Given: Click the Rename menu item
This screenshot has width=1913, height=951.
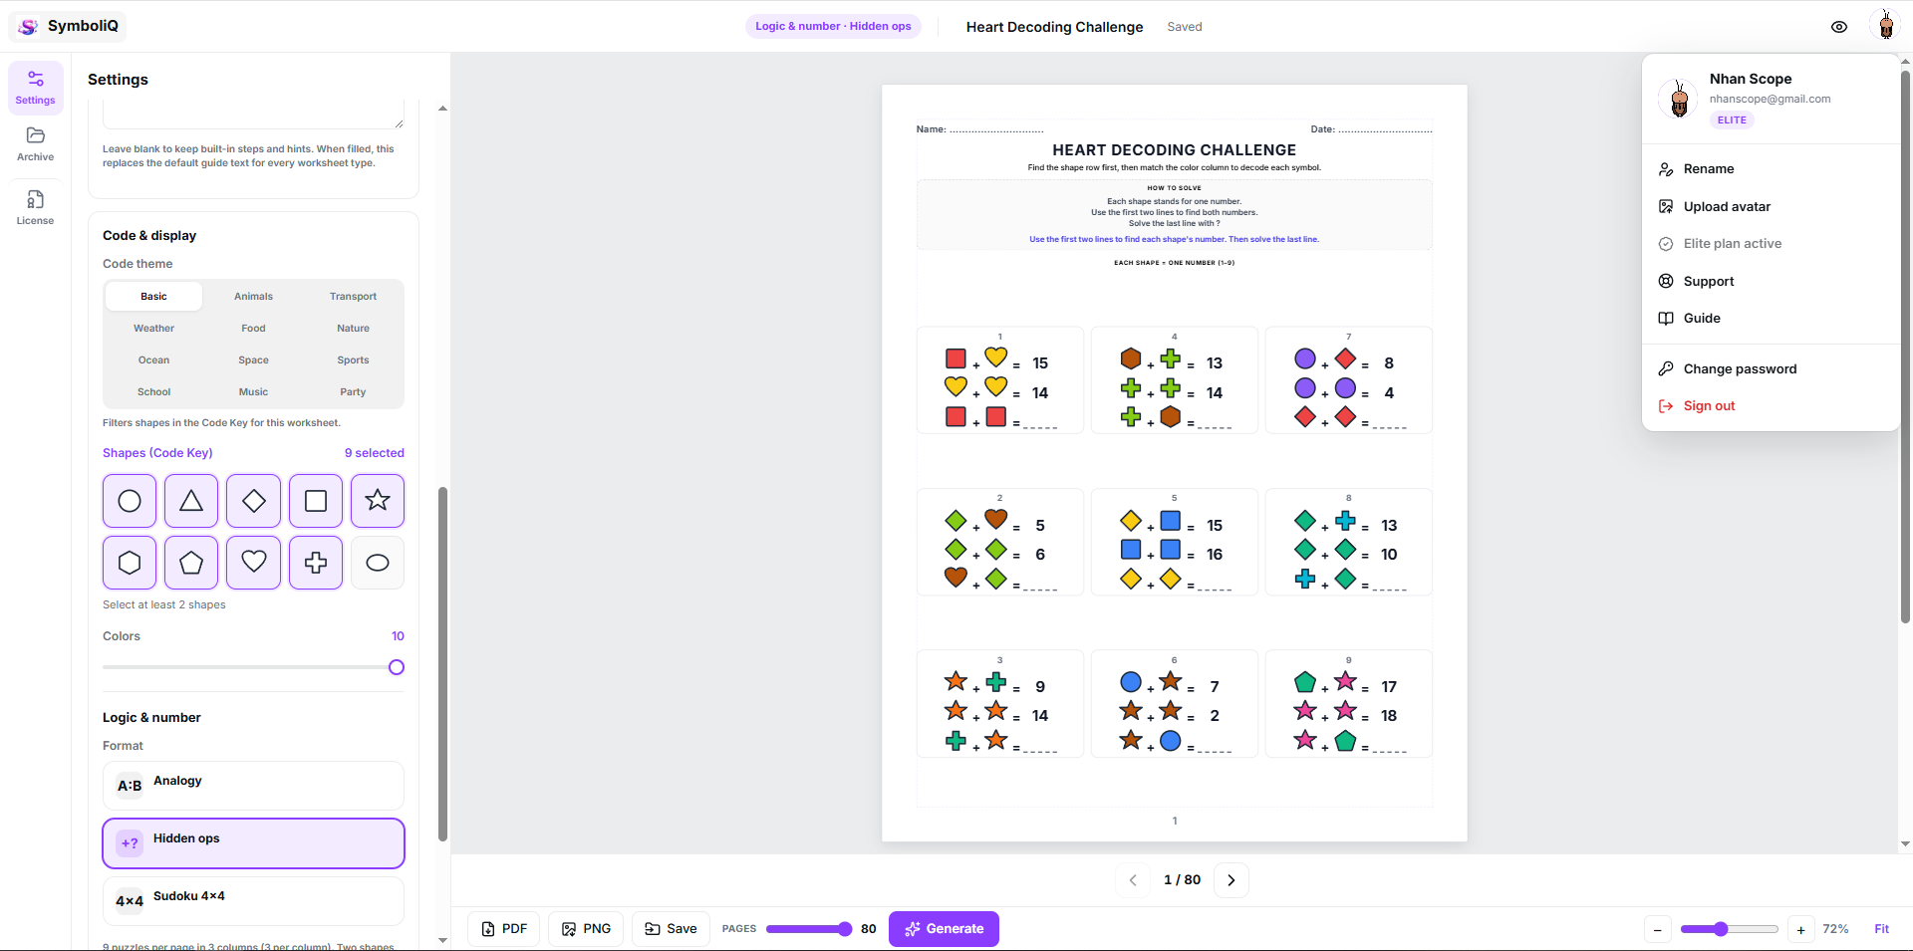Looking at the screenshot, I should pyautogui.click(x=1771, y=169).
